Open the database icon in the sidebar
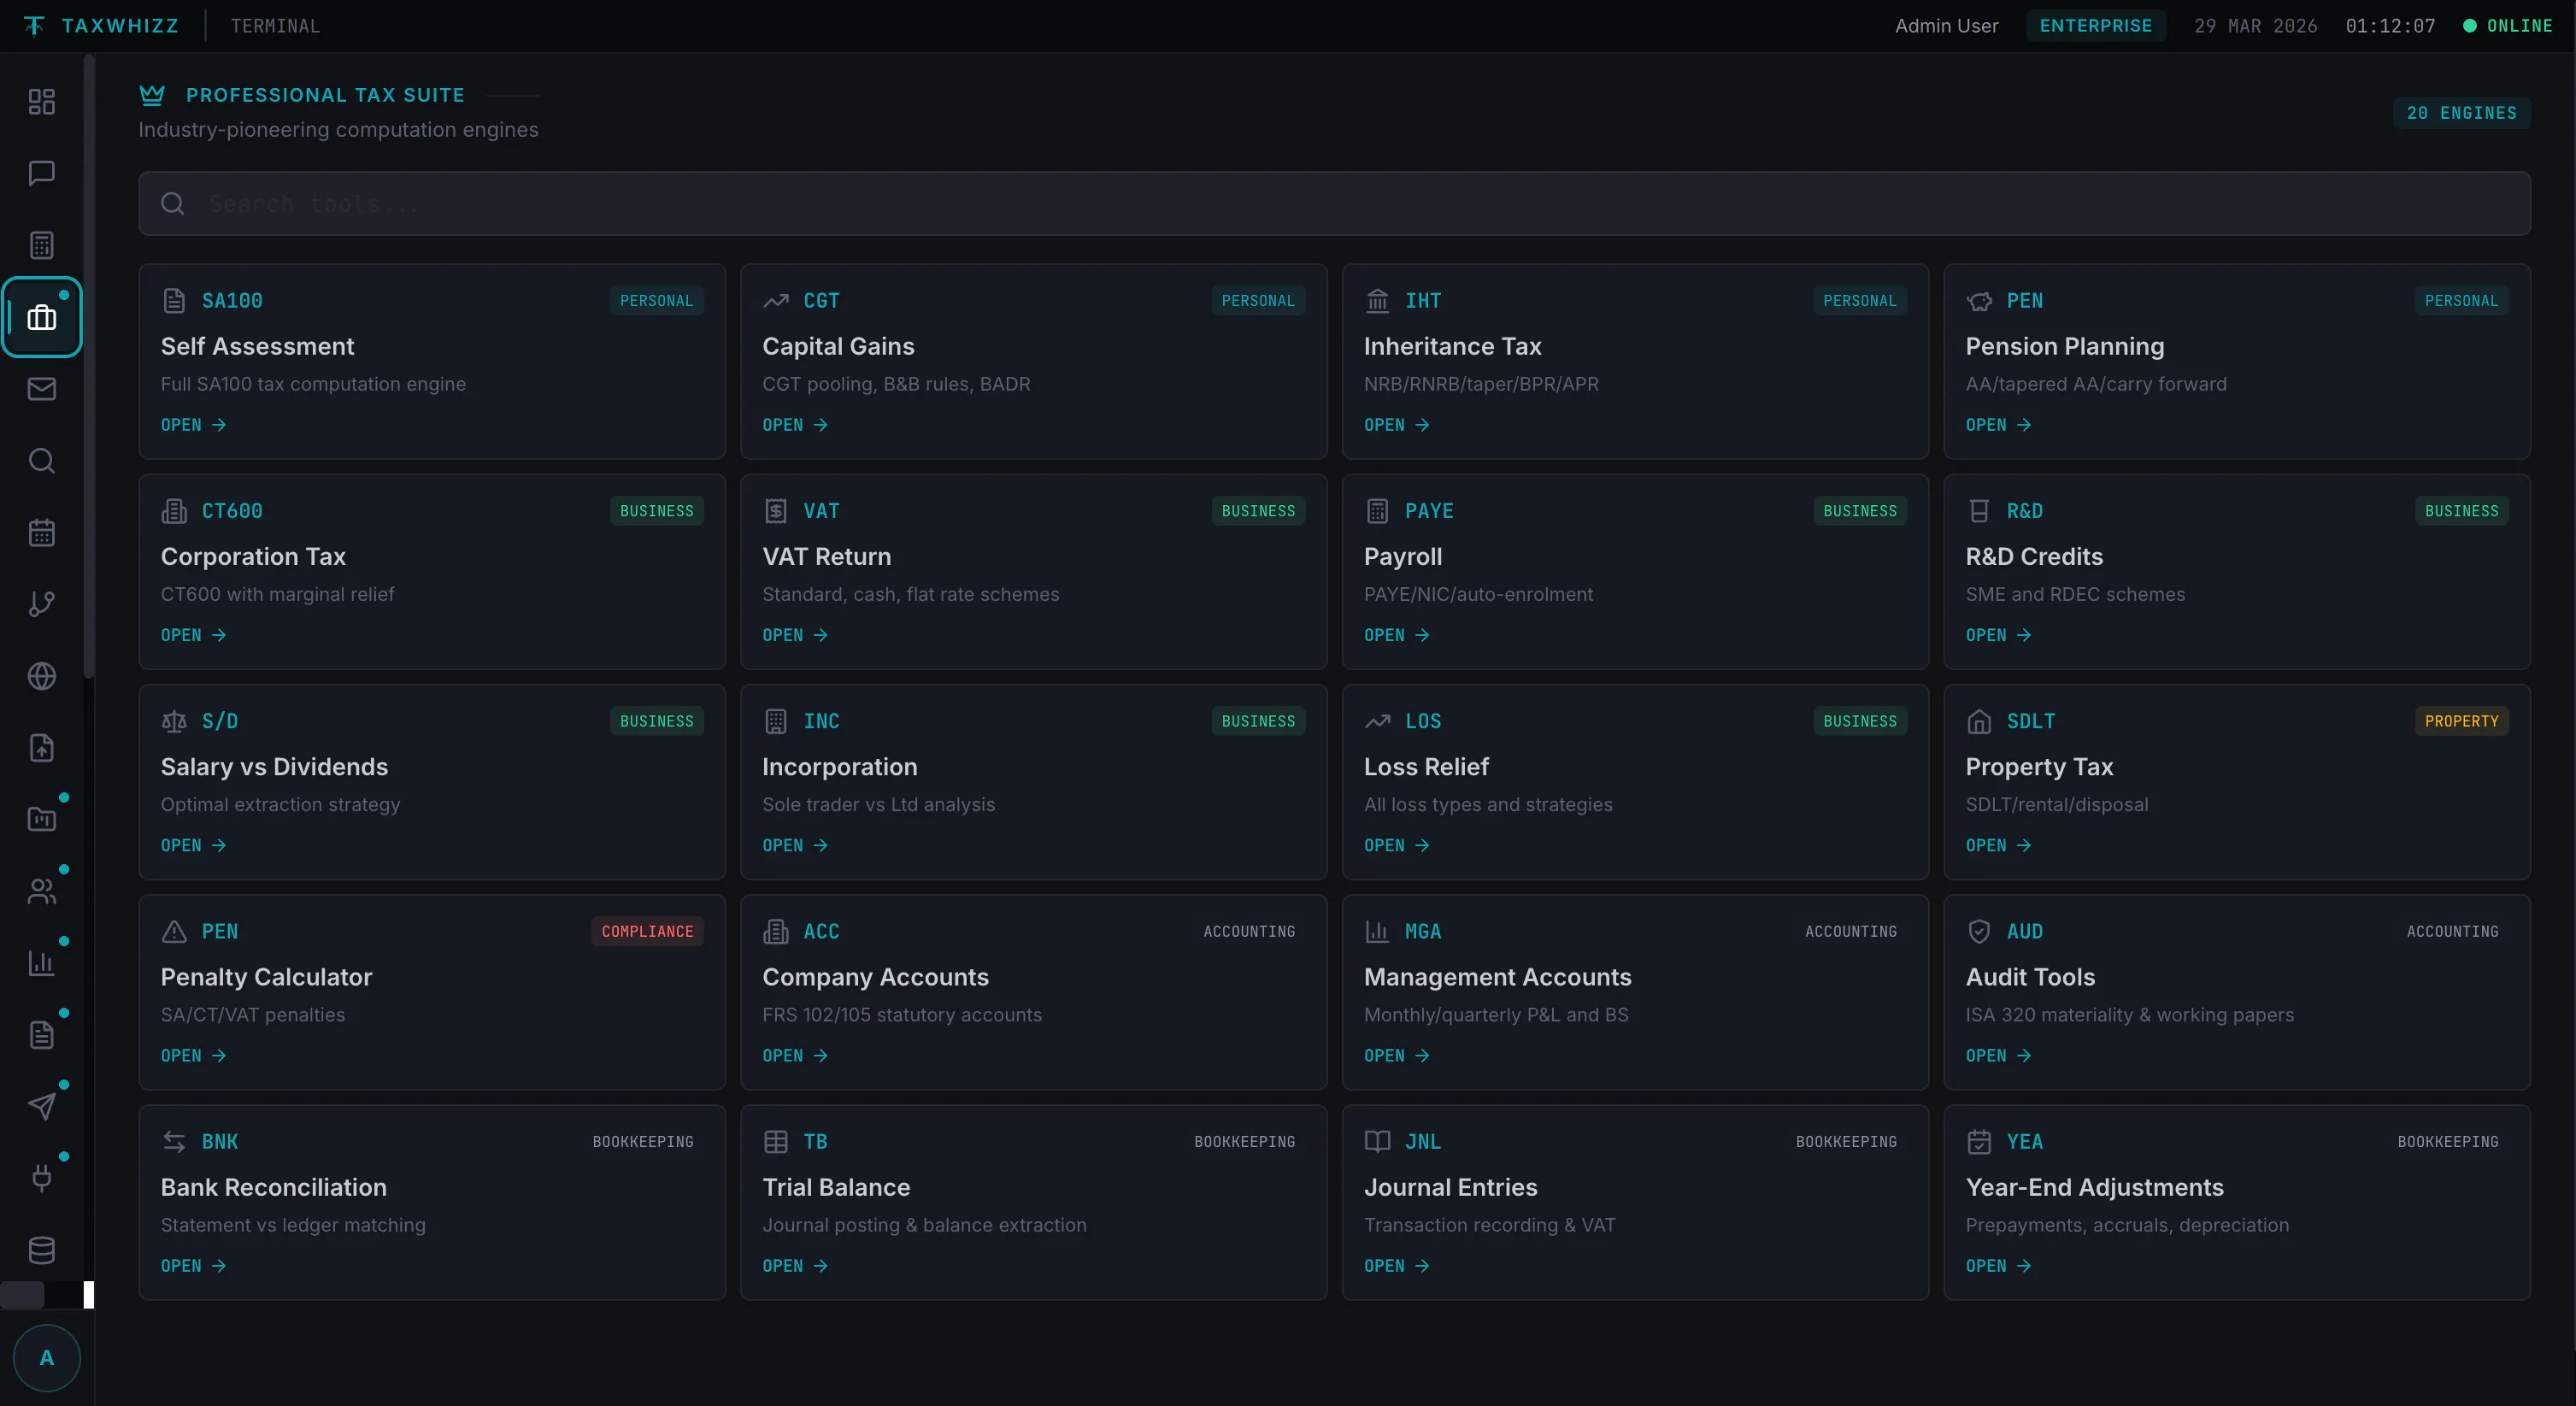Viewport: 2576px width, 1406px height. click(x=41, y=1250)
